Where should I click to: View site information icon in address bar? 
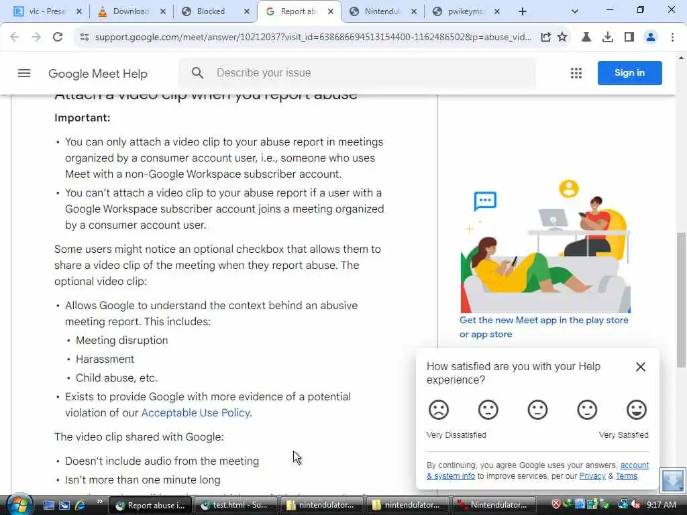(84, 38)
